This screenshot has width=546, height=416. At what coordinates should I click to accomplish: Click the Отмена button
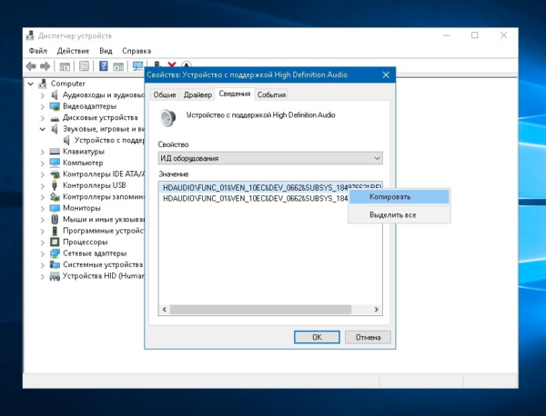tap(368, 337)
